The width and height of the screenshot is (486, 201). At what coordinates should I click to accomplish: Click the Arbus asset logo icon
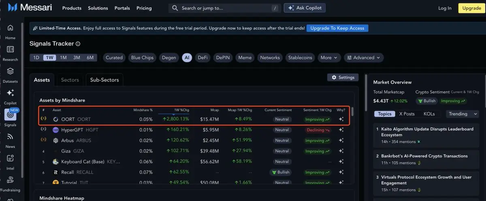(x=55, y=140)
